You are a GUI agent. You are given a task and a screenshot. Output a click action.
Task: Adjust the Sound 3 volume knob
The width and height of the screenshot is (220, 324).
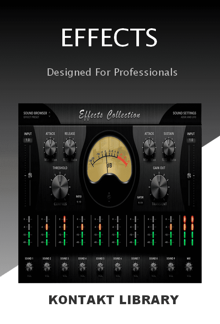pos(65,267)
